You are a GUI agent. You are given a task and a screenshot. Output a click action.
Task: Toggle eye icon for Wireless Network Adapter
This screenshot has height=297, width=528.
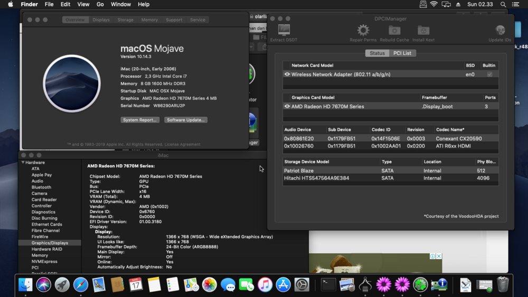[287, 74]
